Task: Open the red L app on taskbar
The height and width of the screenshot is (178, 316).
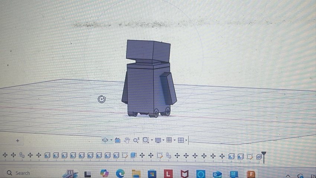Action: (168, 174)
